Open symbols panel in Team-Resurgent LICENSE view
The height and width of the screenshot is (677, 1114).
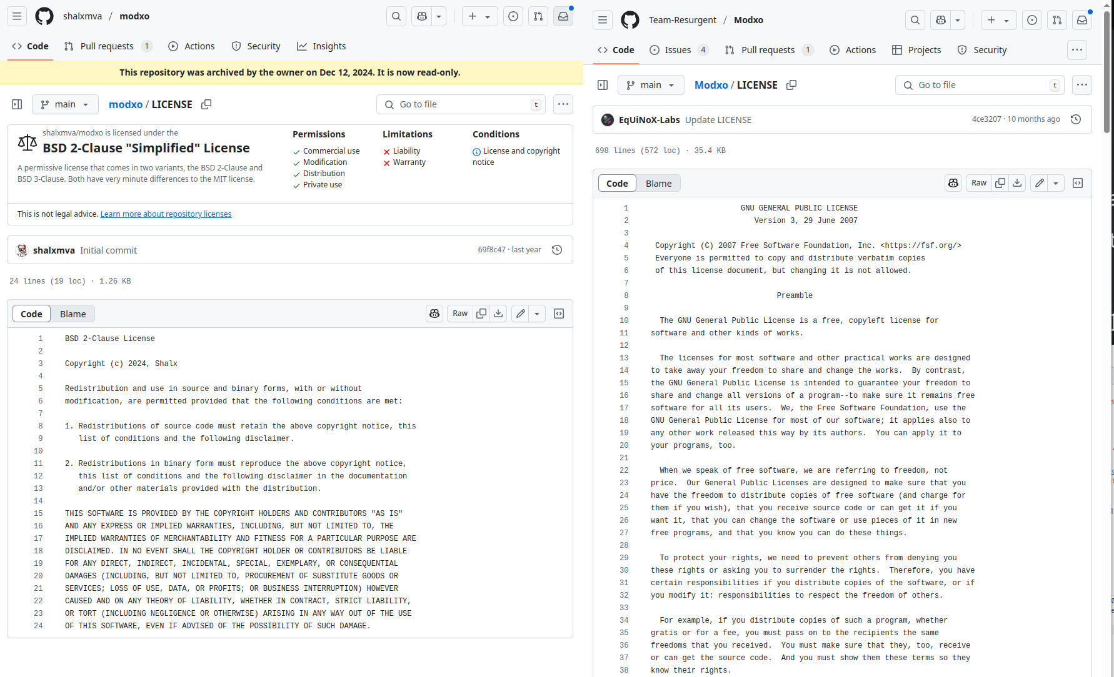1078,183
